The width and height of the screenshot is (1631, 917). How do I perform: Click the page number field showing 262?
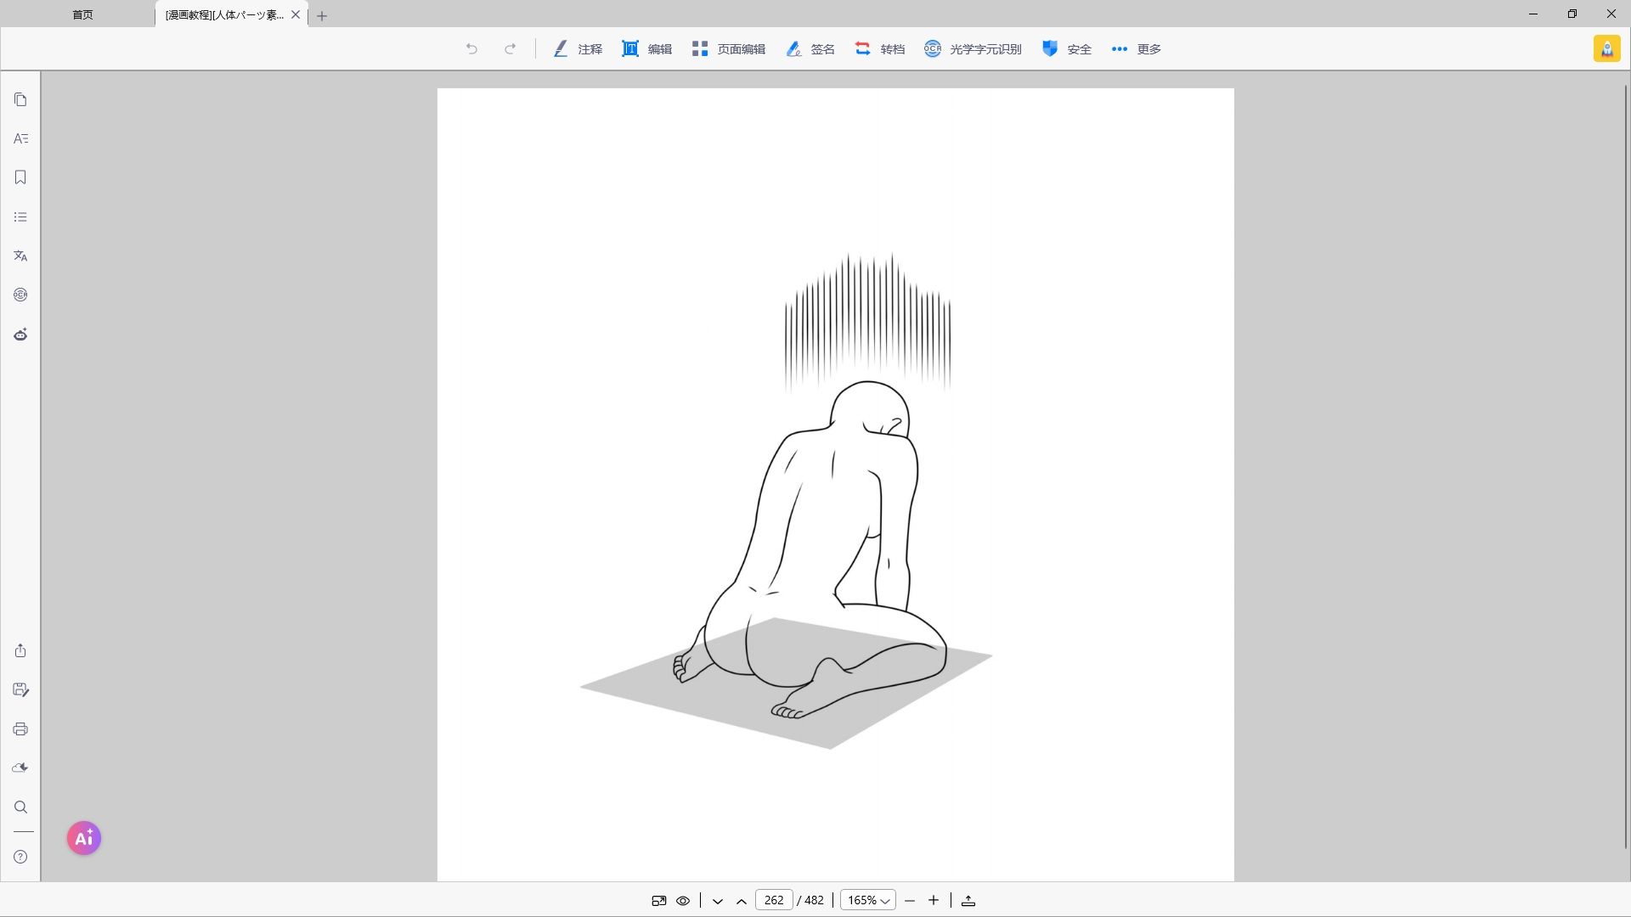(774, 900)
